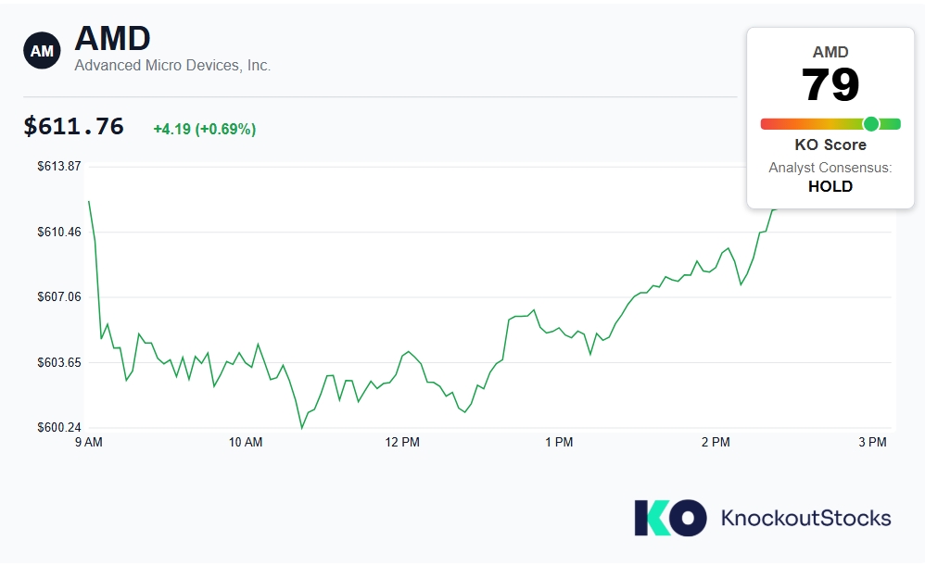
Task: Click the 1 PM x-axis label
Action: point(559,442)
